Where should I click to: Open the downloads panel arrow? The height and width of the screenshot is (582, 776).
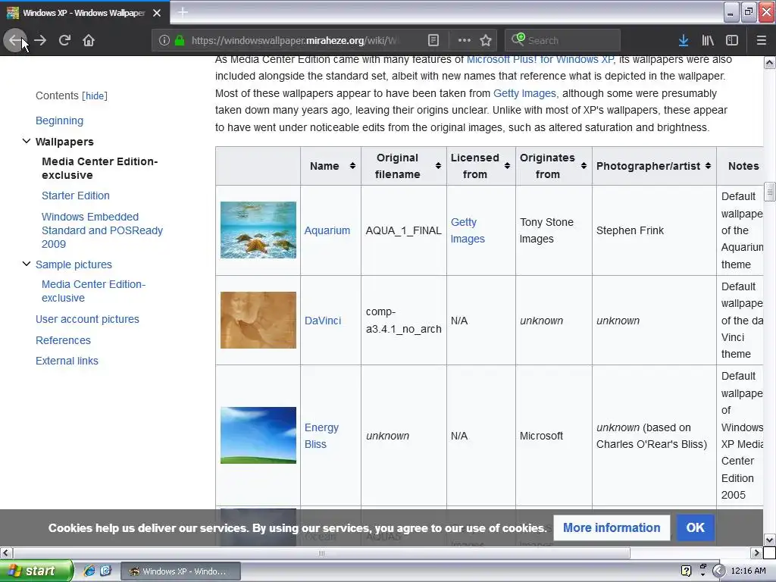point(684,40)
